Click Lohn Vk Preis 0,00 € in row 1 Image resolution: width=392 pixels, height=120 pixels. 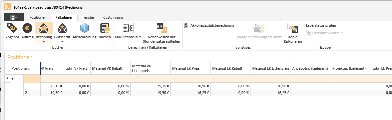(77, 86)
